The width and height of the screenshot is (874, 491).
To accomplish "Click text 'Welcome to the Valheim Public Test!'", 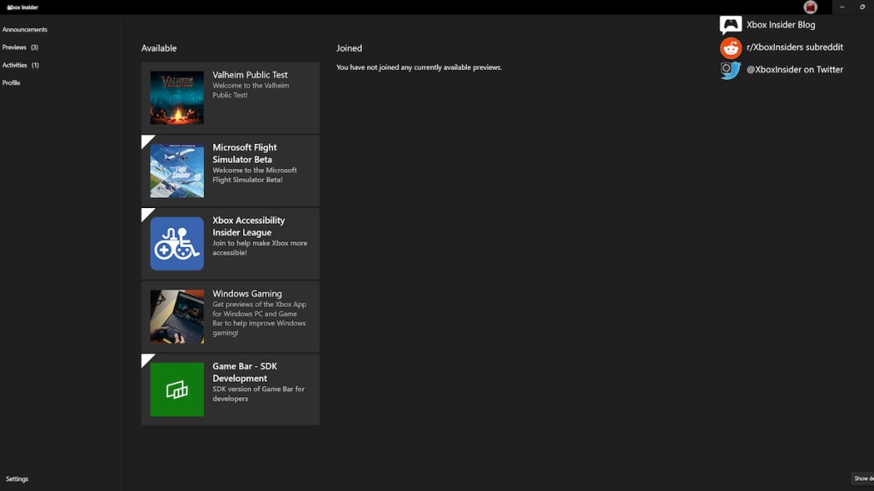I will (x=250, y=90).
